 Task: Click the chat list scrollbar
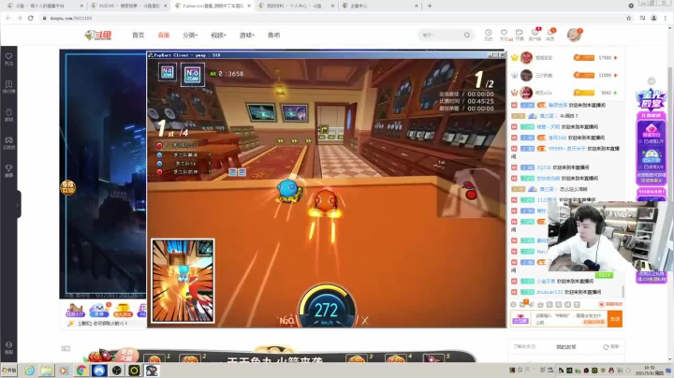coord(623,291)
